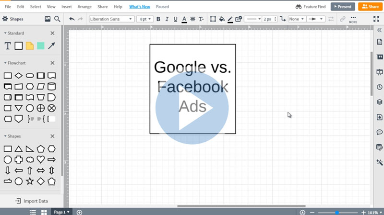This screenshot has height=215, width=384.
Task: Select the Text tool in Standard shapes
Action: (8, 46)
